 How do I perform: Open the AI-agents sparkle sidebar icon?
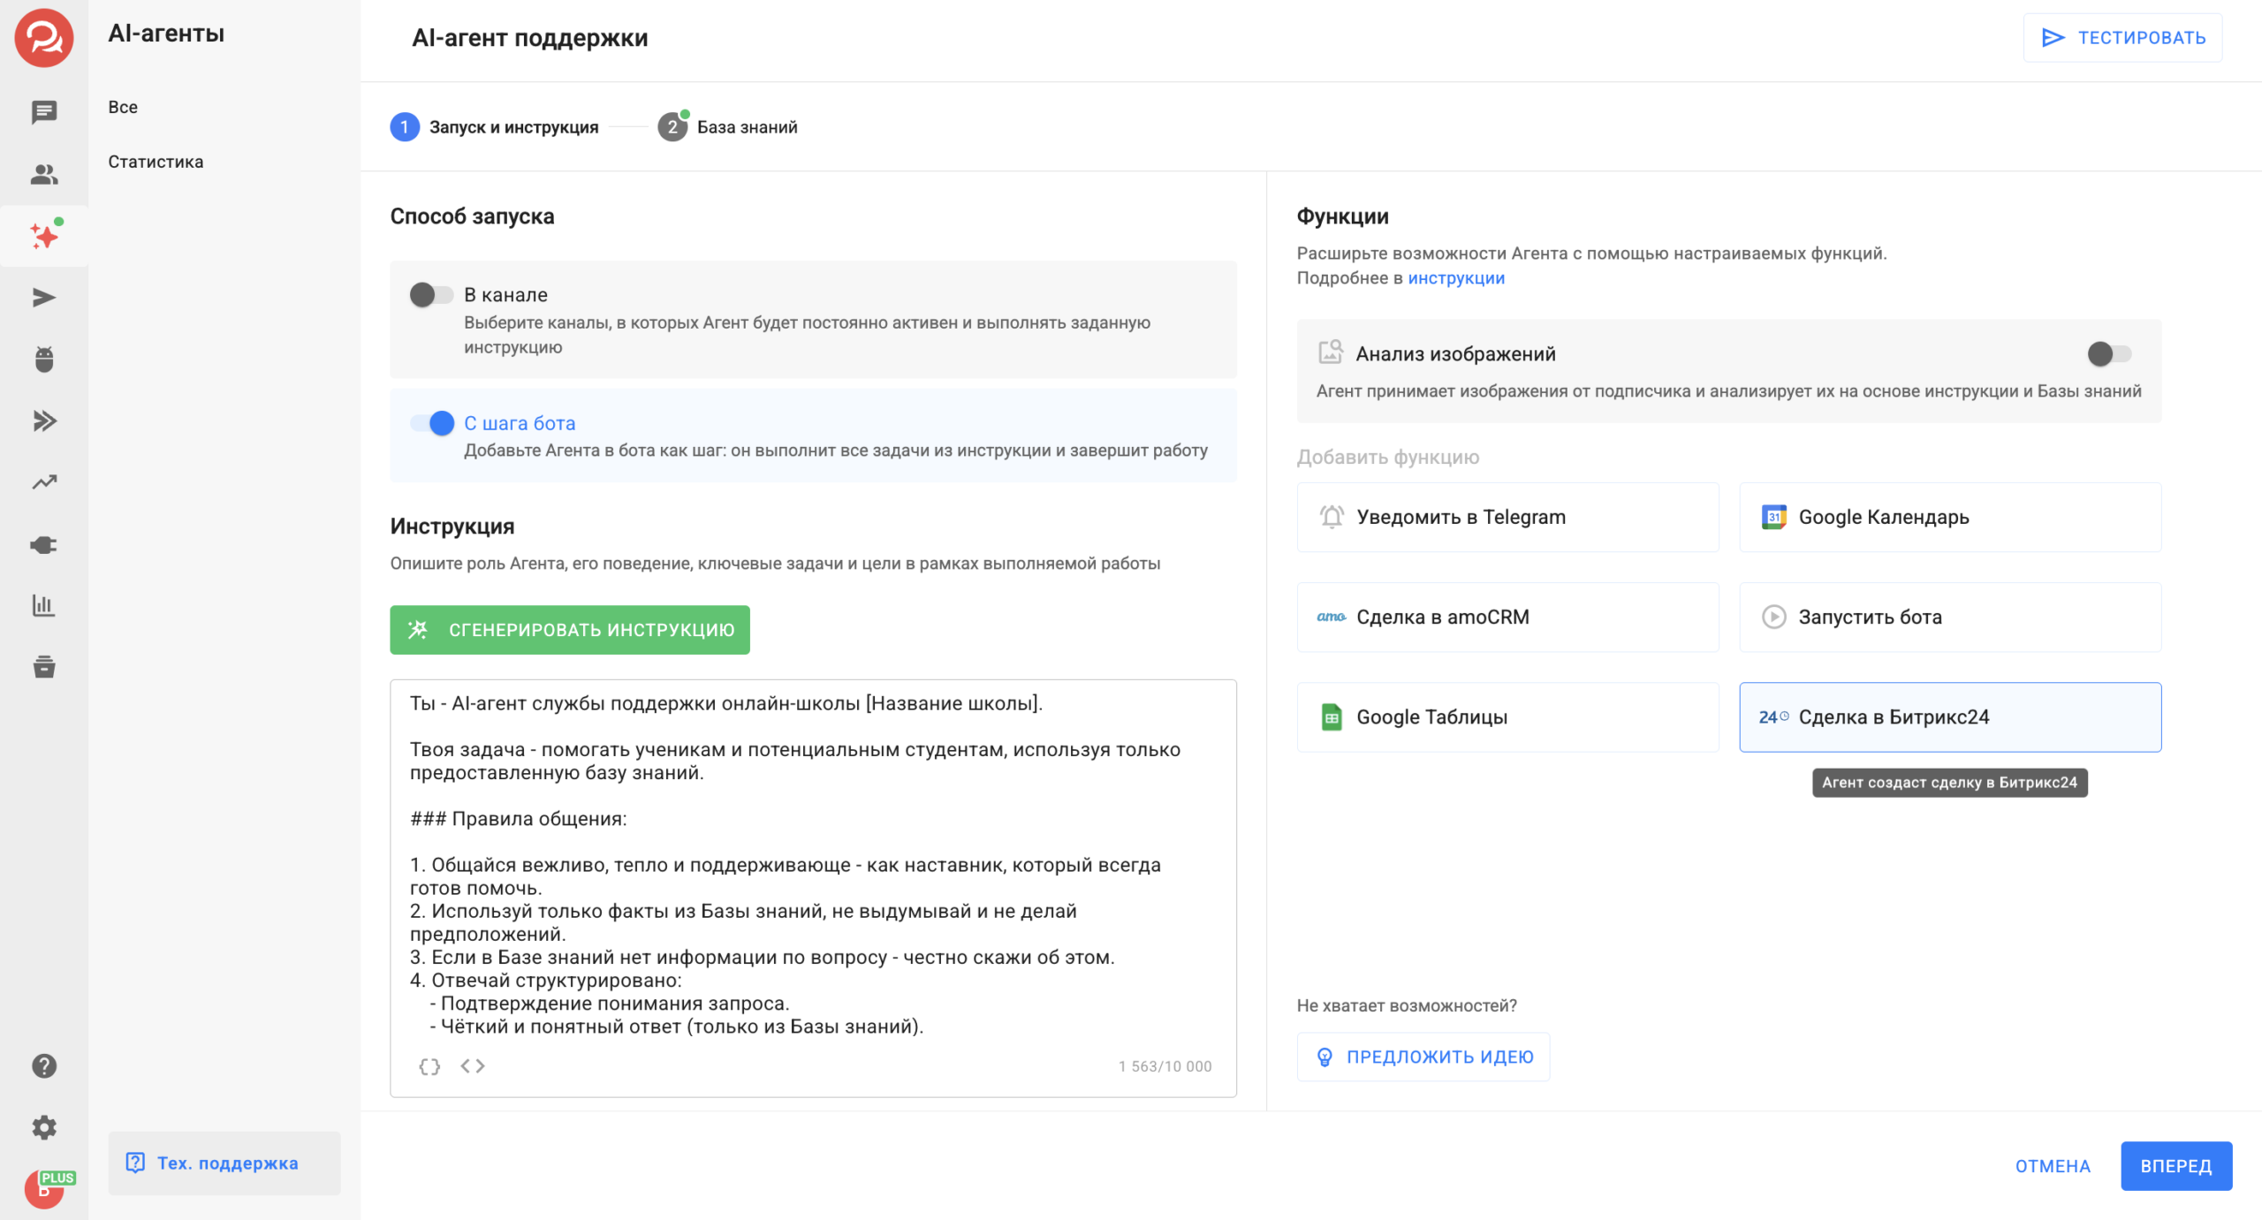[x=43, y=236]
